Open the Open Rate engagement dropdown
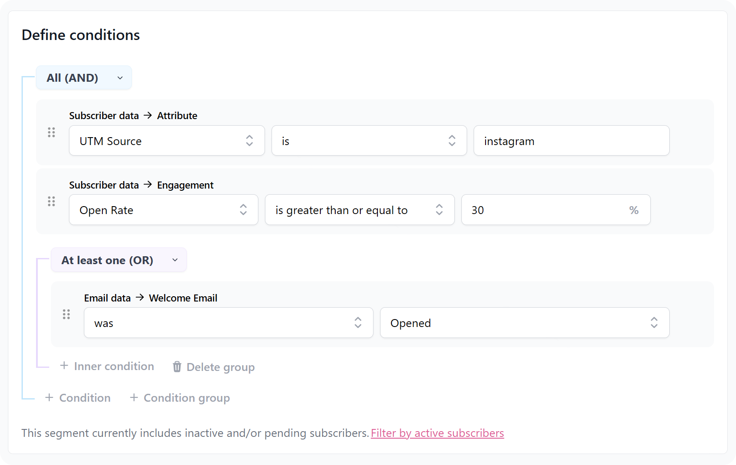 tap(163, 210)
